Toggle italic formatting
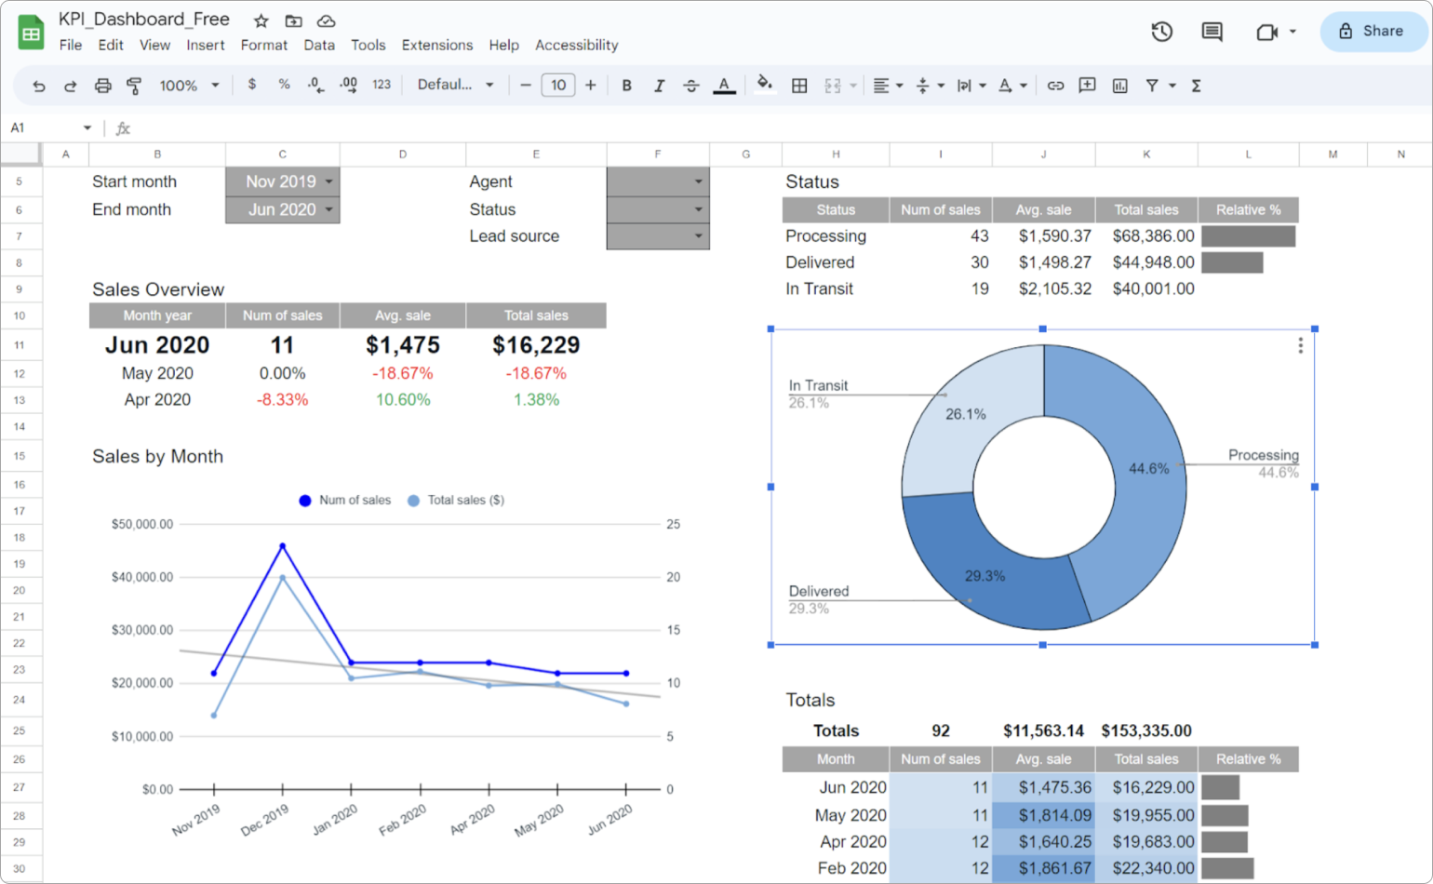 pyautogui.click(x=659, y=86)
